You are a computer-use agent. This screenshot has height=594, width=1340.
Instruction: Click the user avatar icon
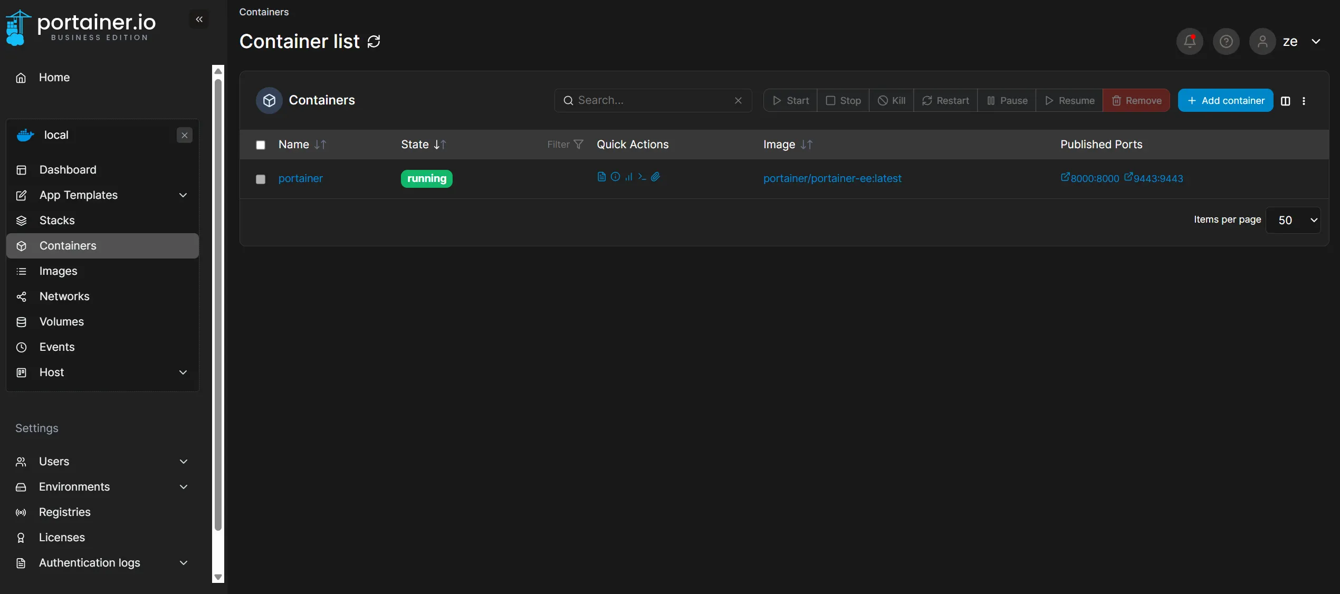coord(1262,41)
